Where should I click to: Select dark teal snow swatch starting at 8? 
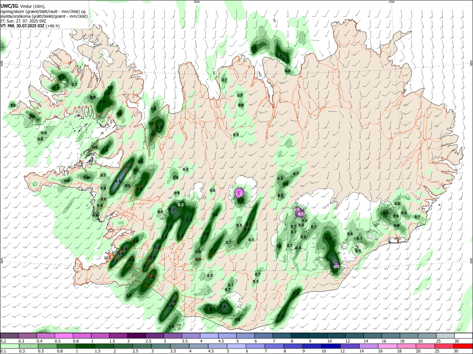[x=300, y=336]
